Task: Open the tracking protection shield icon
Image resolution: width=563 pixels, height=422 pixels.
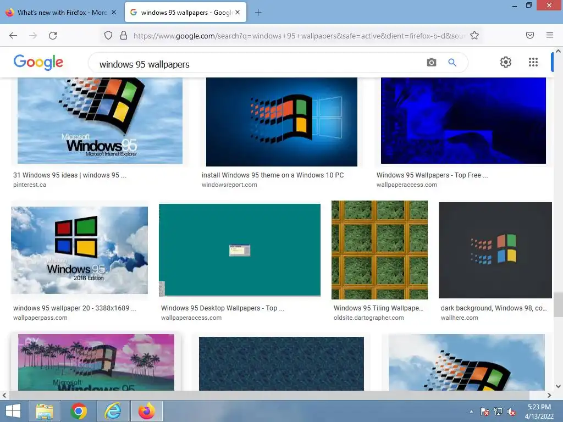Action: click(x=108, y=35)
